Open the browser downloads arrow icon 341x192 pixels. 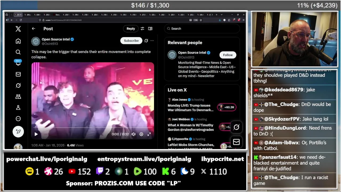[220, 20]
